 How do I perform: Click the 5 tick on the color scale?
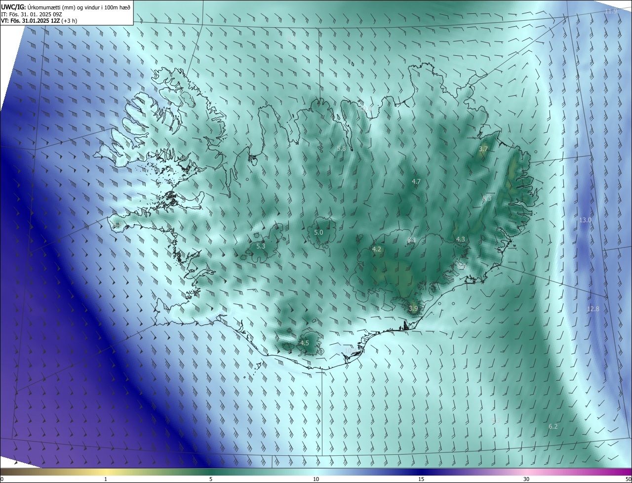pyautogui.click(x=211, y=479)
